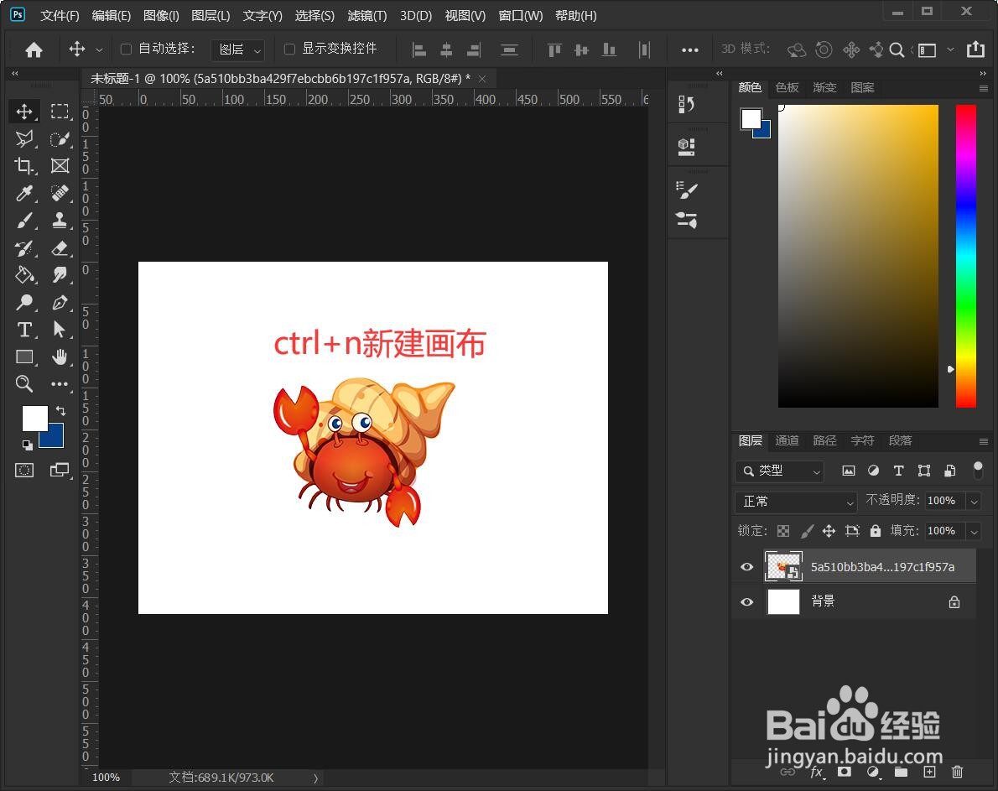Select the Pen tool

point(60,302)
